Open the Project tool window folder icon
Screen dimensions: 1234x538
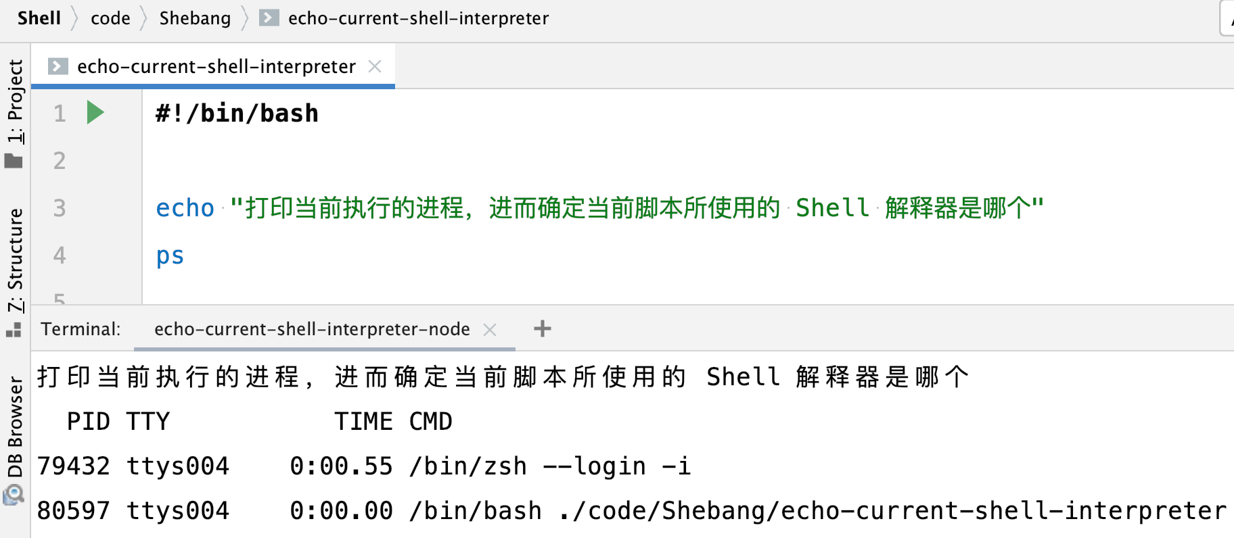pyautogui.click(x=14, y=161)
